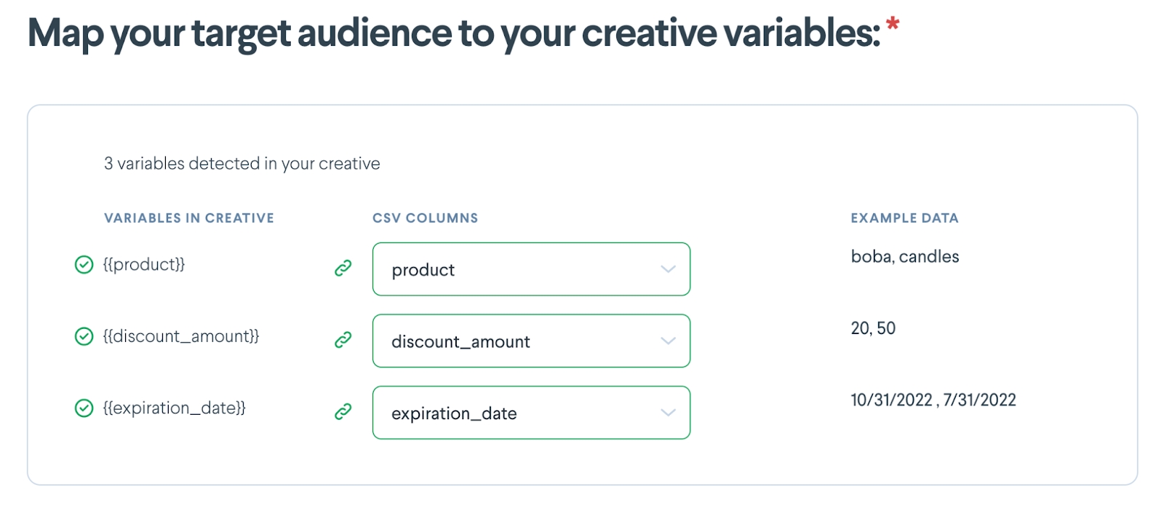Click the link icon for expiration_date row
Image resolution: width=1164 pixels, height=516 pixels.
(x=343, y=412)
